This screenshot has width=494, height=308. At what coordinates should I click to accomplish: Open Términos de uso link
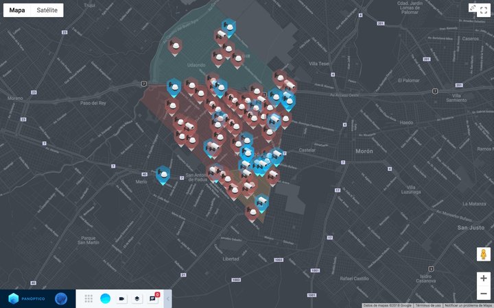coord(427,305)
